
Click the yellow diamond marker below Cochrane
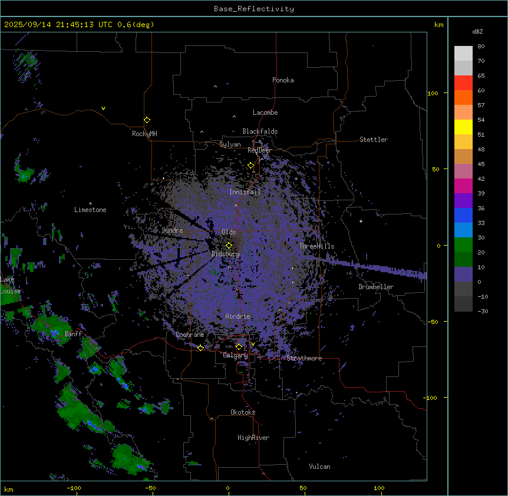click(200, 348)
